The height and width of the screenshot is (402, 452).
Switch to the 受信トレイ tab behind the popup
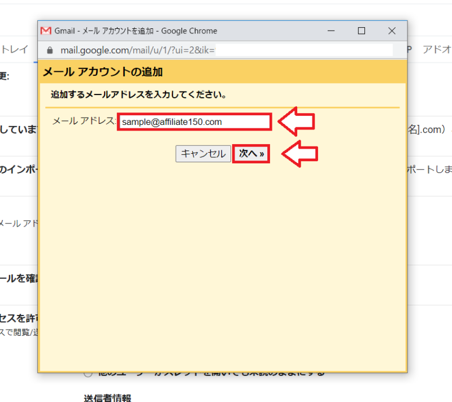[x=14, y=49]
